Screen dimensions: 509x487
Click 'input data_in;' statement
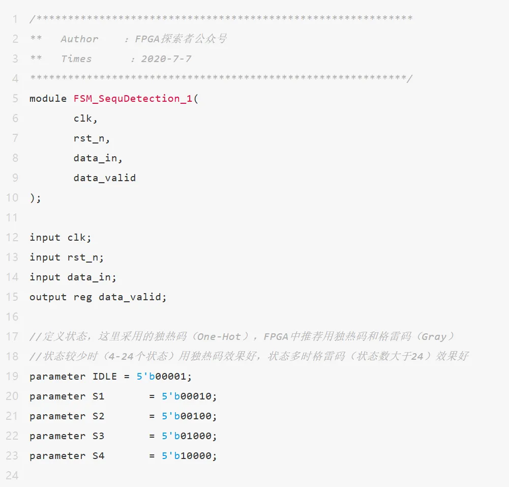pos(73,277)
